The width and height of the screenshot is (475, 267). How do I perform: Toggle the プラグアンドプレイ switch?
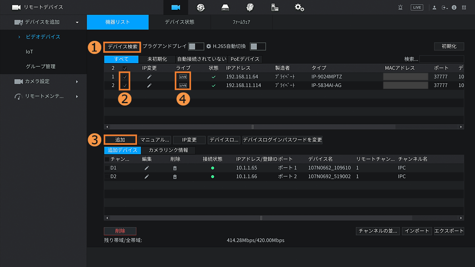pyautogui.click(x=196, y=46)
